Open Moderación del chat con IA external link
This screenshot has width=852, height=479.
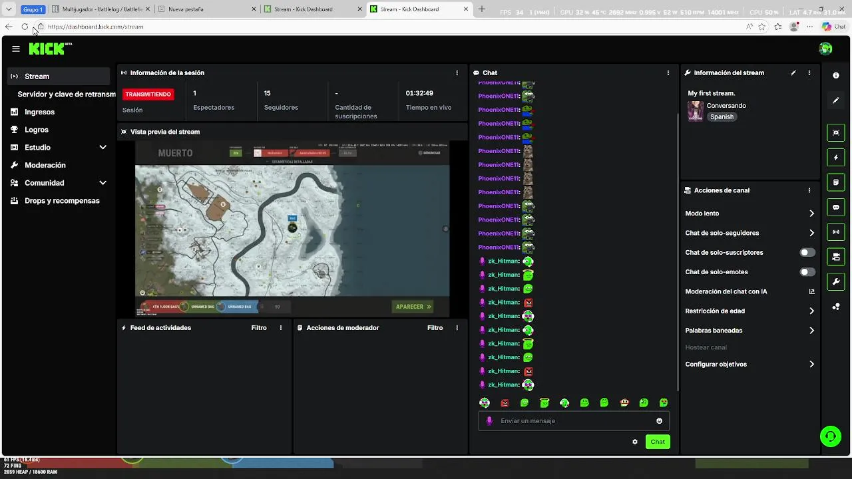[x=811, y=291]
